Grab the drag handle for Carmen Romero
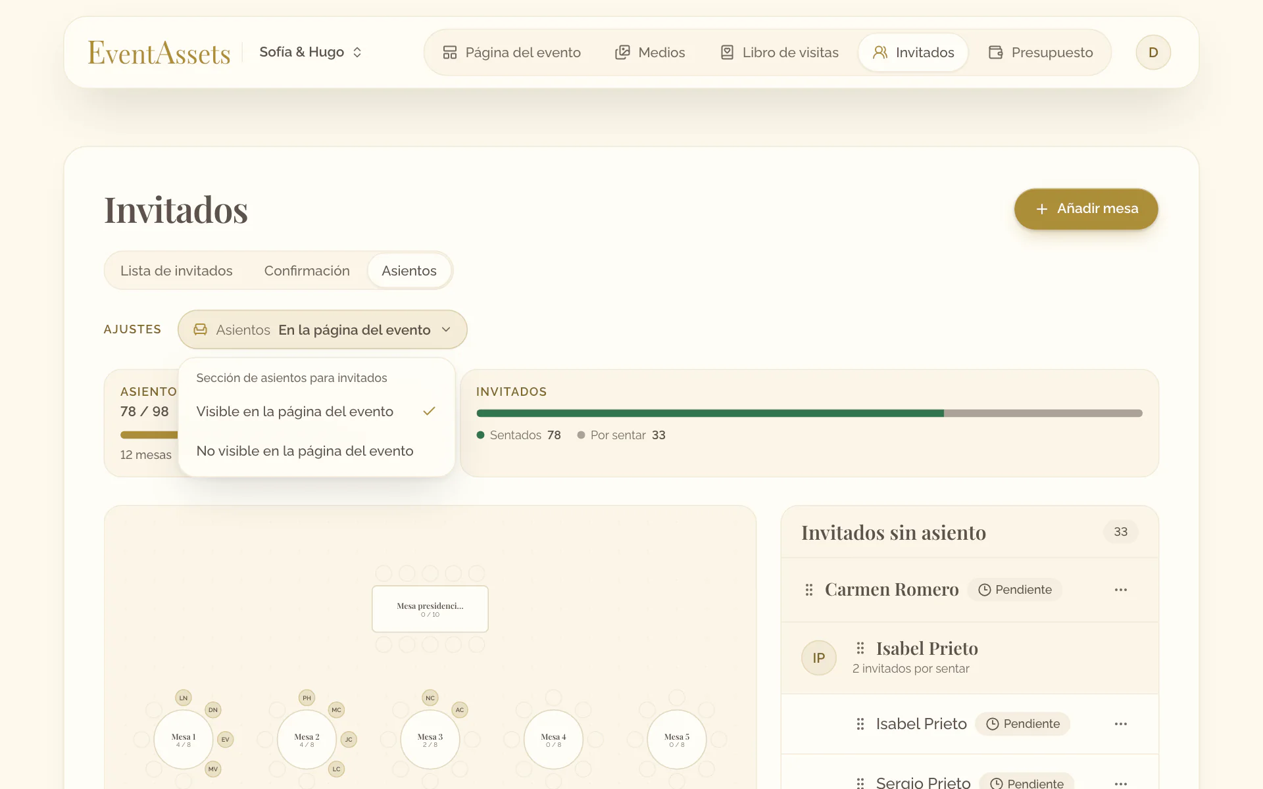Image resolution: width=1263 pixels, height=789 pixels. [809, 590]
